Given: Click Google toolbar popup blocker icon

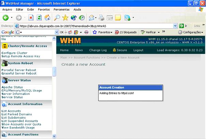Looking at the screenshot, I should (117, 32).
